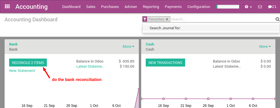Open the chat conversations icon showing 21
Screen dimensions: 280x108
272,7
